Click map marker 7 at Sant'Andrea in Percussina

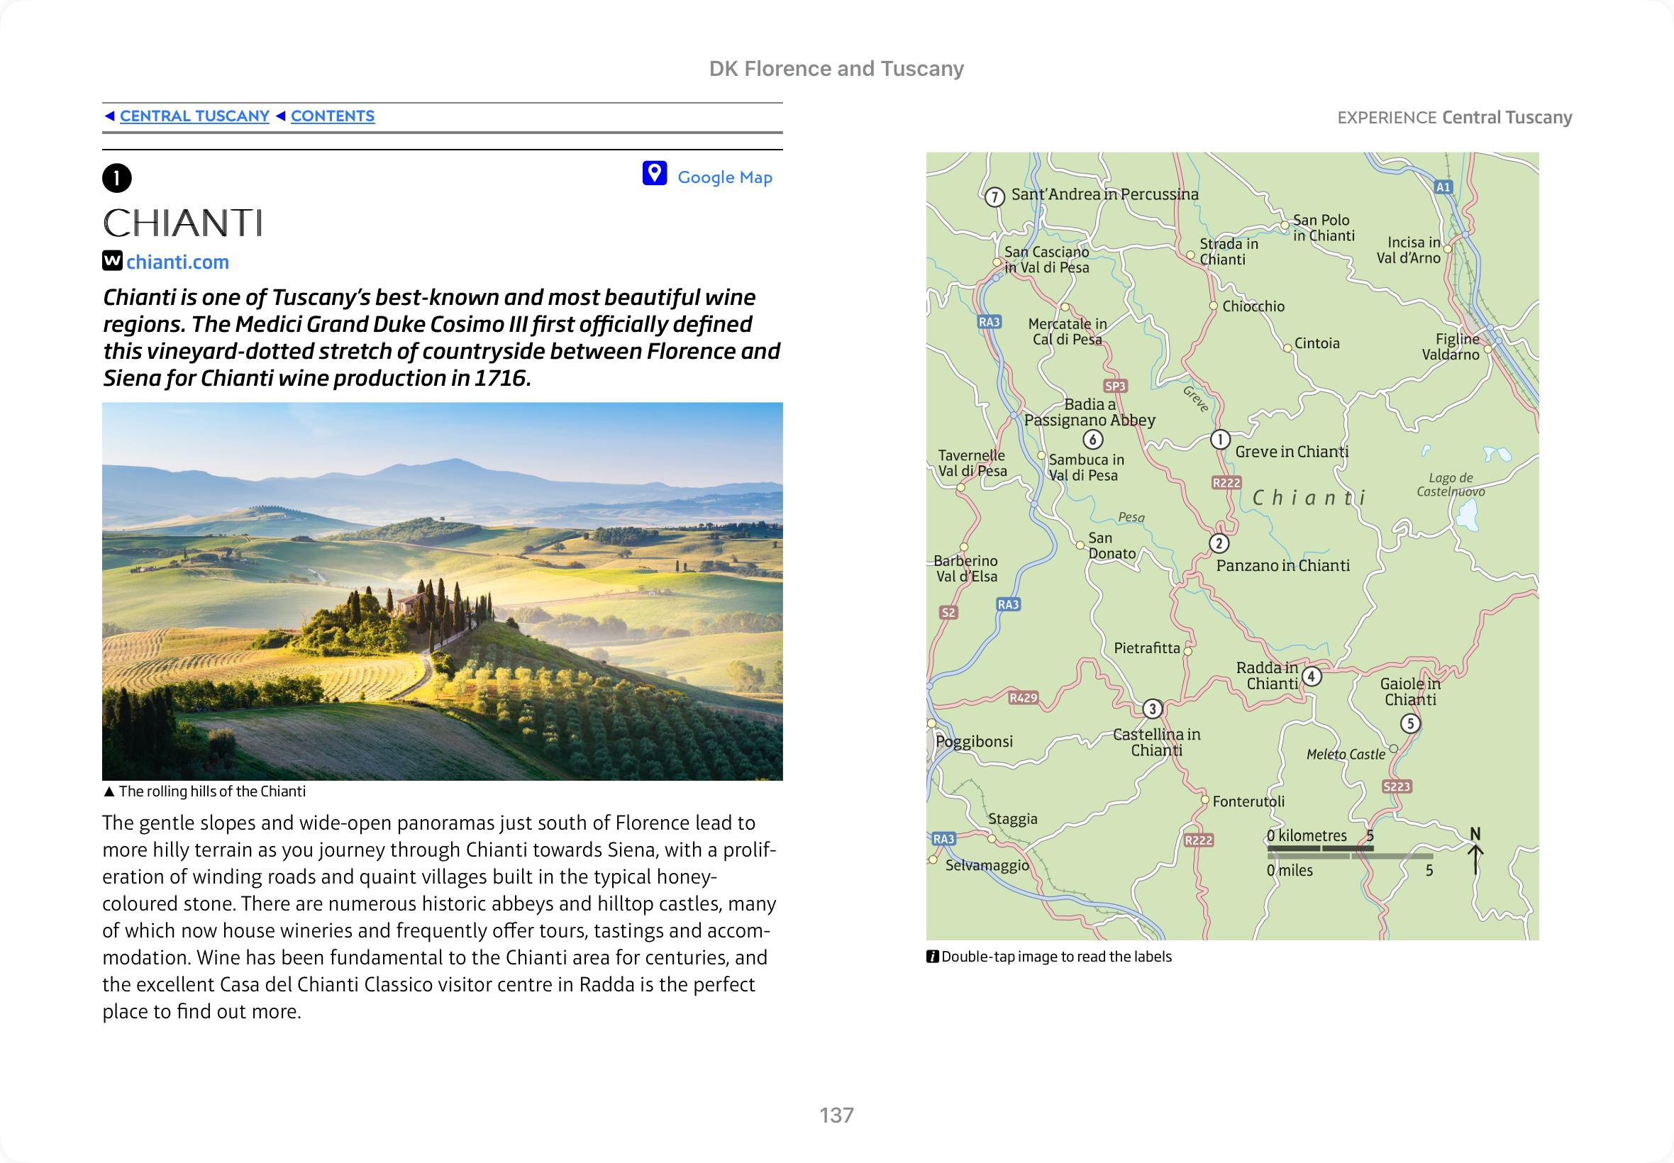994,196
